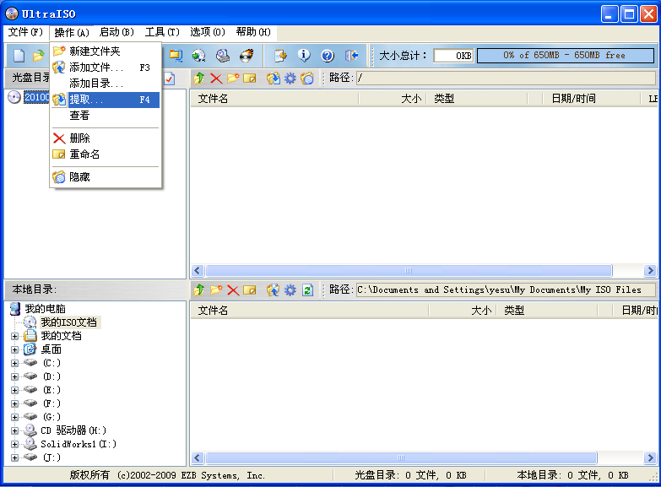Sort disc pane by 日期/时间 column header

(591, 99)
